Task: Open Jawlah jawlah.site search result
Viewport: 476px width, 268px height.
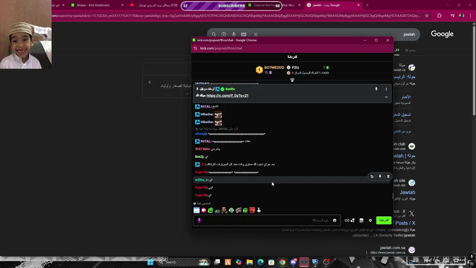Action: [407, 192]
